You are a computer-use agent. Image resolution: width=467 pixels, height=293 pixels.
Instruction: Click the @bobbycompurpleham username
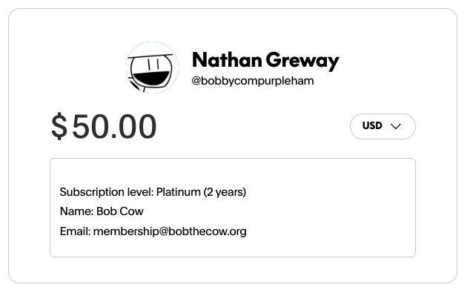point(253,81)
